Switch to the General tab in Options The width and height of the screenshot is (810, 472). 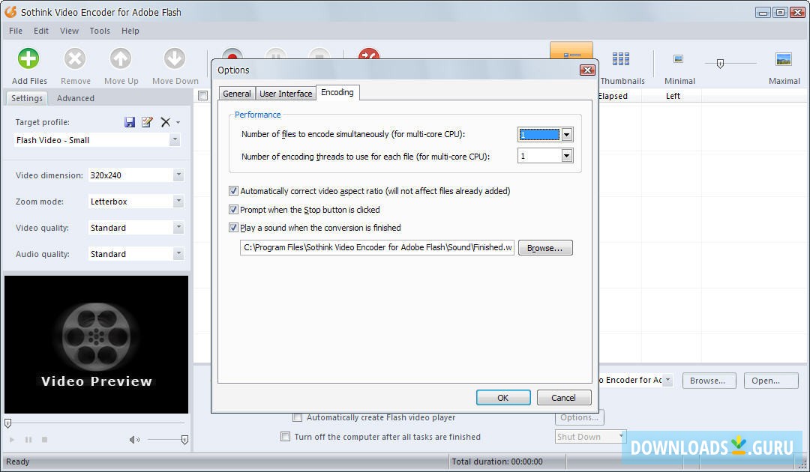click(236, 94)
